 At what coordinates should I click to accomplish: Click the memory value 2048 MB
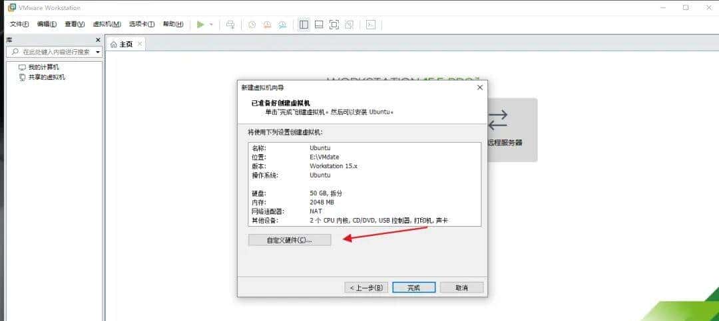[322, 202]
